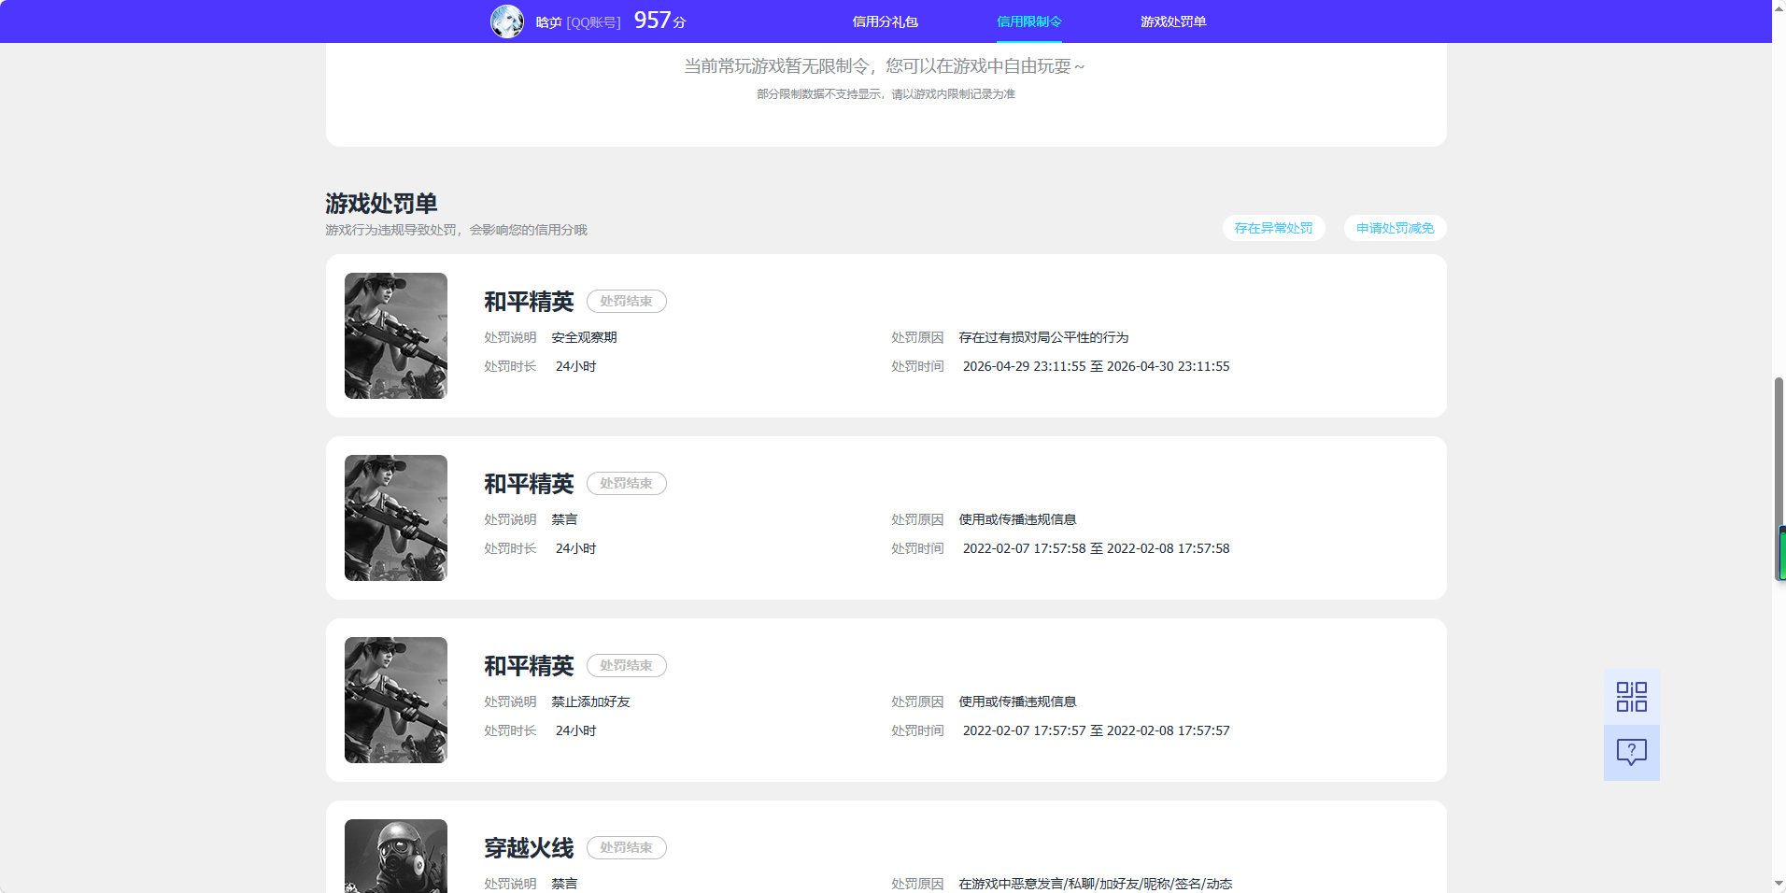Viewport: 1786px width, 893px height.
Task: Click 存在异常处罚 button
Action: (x=1274, y=228)
